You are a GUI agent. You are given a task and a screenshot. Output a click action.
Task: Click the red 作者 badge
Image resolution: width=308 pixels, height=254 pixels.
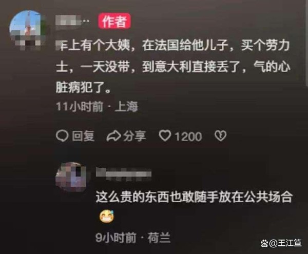[114, 21]
